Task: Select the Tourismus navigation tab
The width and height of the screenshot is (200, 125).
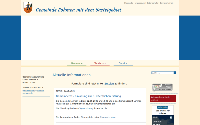Action: pos(100,63)
